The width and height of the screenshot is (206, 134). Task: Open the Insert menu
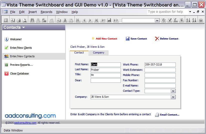[32, 12]
